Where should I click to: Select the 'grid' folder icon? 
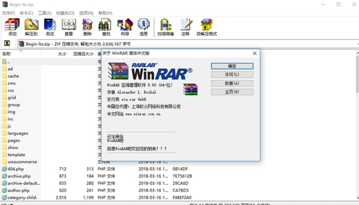click(x=5, y=98)
